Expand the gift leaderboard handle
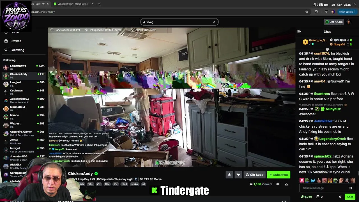This screenshot has height=202, width=359. (327, 50)
